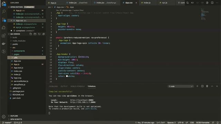221x124 pixels.
Task: Click the SCSS Formatter status item
Action: point(203,123)
